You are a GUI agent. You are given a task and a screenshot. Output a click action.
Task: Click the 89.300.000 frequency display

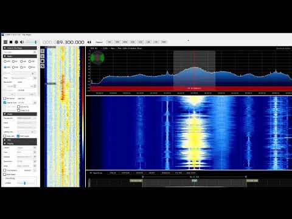pos(63,42)
